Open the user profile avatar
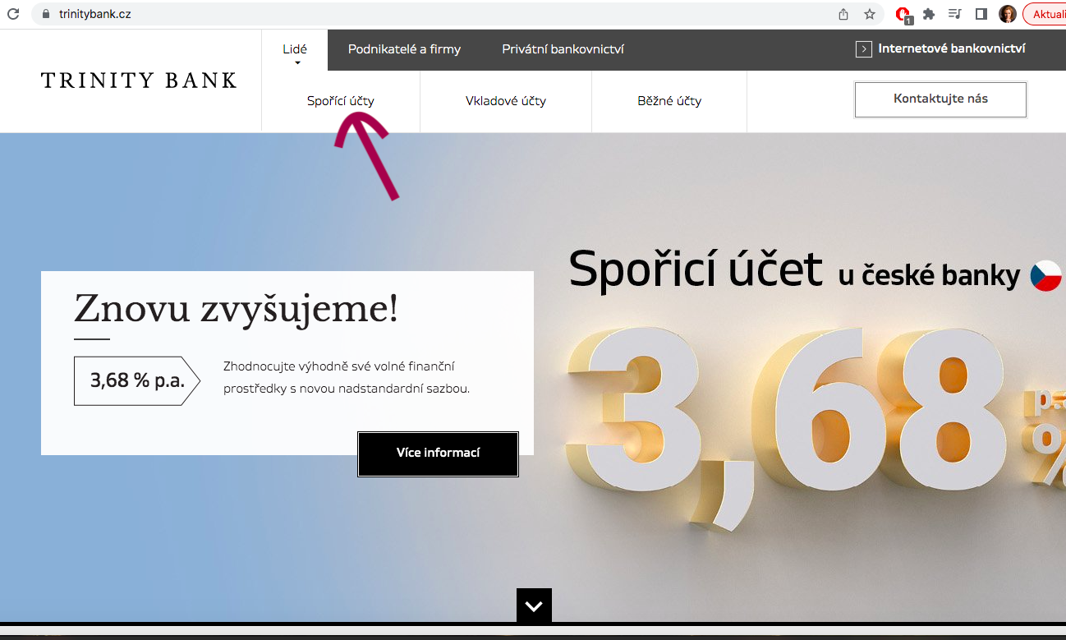The width and height of the screenshot is (1066, 640). point(1007,14)
